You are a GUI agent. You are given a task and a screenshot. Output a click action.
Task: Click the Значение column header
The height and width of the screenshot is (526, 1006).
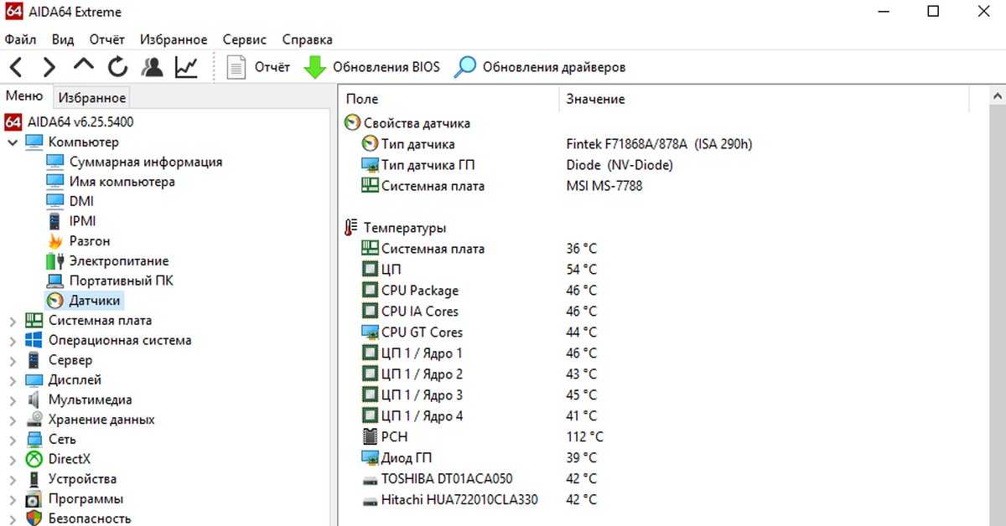tap(764, 99)
